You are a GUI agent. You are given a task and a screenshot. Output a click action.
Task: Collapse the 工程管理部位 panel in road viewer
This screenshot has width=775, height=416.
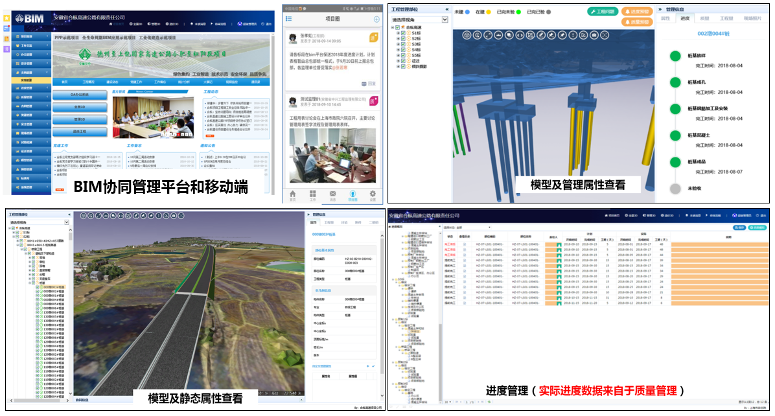(69, 214)
